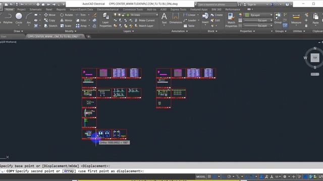The height and width of the screenshot is (181, 323).
Task: Click the Leader tool
Action: coord(190,20)
